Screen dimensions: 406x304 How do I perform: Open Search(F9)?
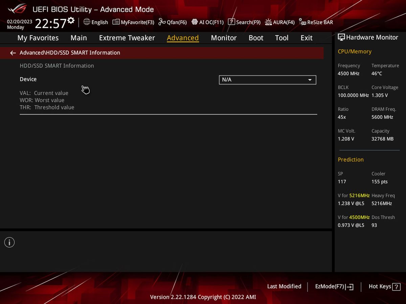(x=244, y=22)
